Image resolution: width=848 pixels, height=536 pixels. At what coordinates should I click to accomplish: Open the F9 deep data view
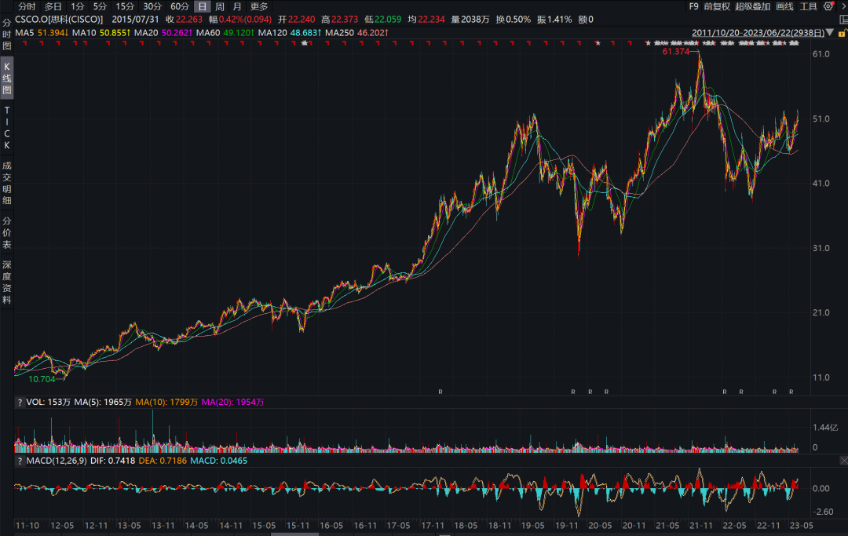pyautogui.click(x=693, y=6)
